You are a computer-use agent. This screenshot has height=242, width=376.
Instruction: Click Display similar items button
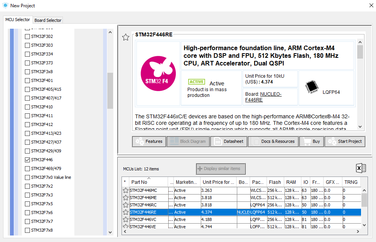tap(221, 169)
